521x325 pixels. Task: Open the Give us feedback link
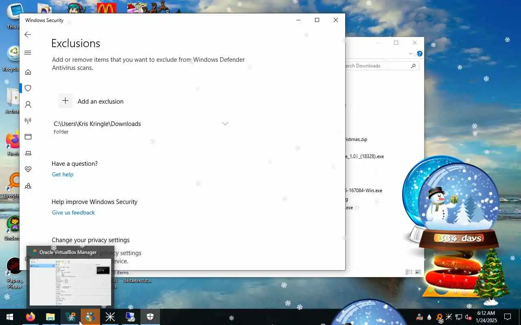coord(73,212)
